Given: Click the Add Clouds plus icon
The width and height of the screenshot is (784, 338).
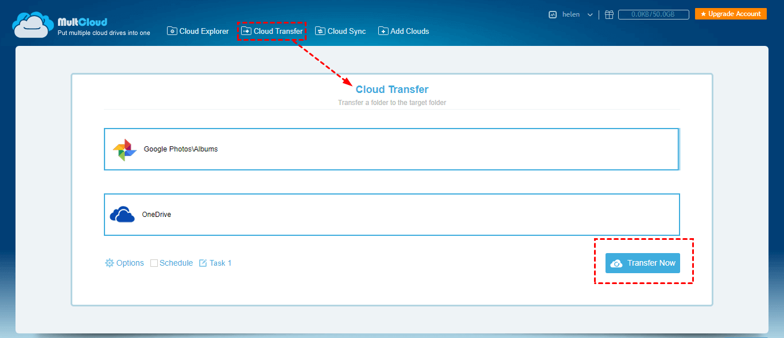Looking at the screenshot, I should (x=383, y=31).
